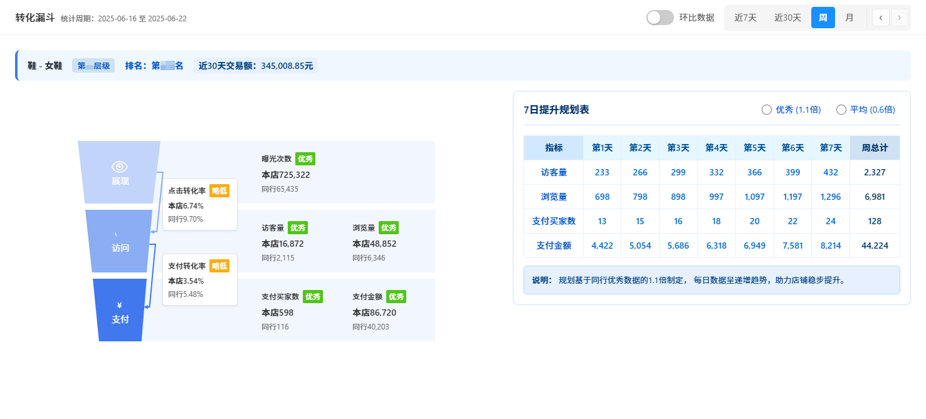Click the 优秀 badge next to 曝光次数
The height and width of the screenshot is (419, 926).
tap(306, 158)
